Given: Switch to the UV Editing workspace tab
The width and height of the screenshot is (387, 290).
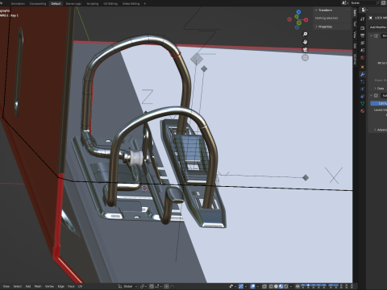Looking at the screenshot, I should [x=110, y=3].
